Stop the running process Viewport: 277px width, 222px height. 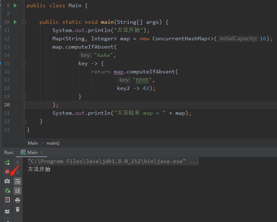7,172
